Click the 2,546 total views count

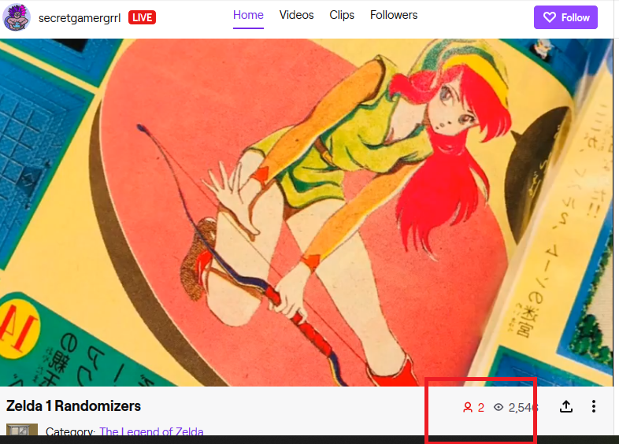(x=523, y=407)
